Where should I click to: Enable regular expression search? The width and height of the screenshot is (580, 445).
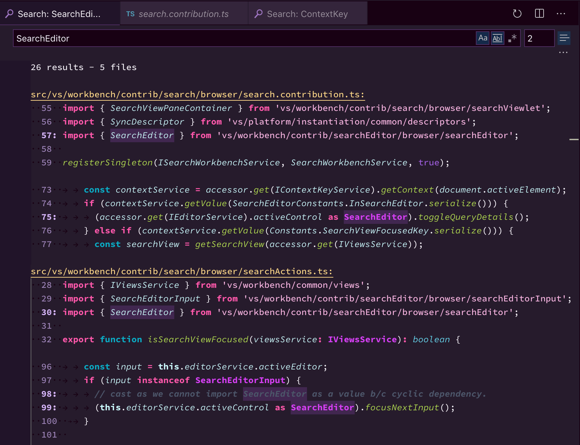click(512, 38)
